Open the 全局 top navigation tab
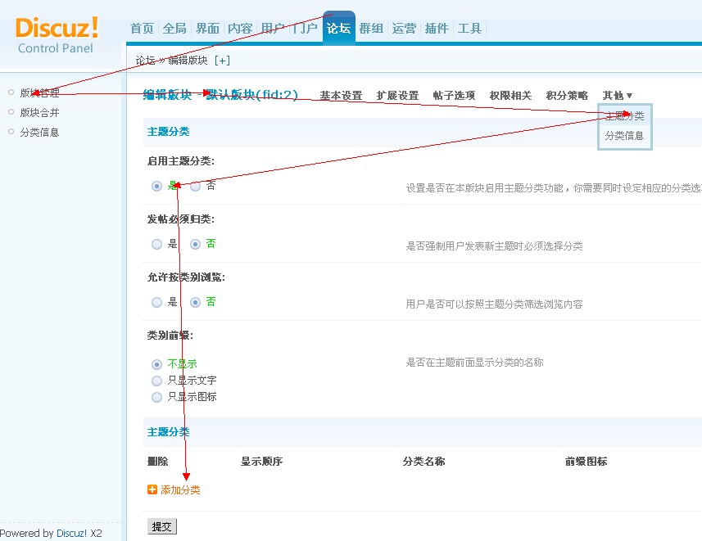 click(174, 29)
